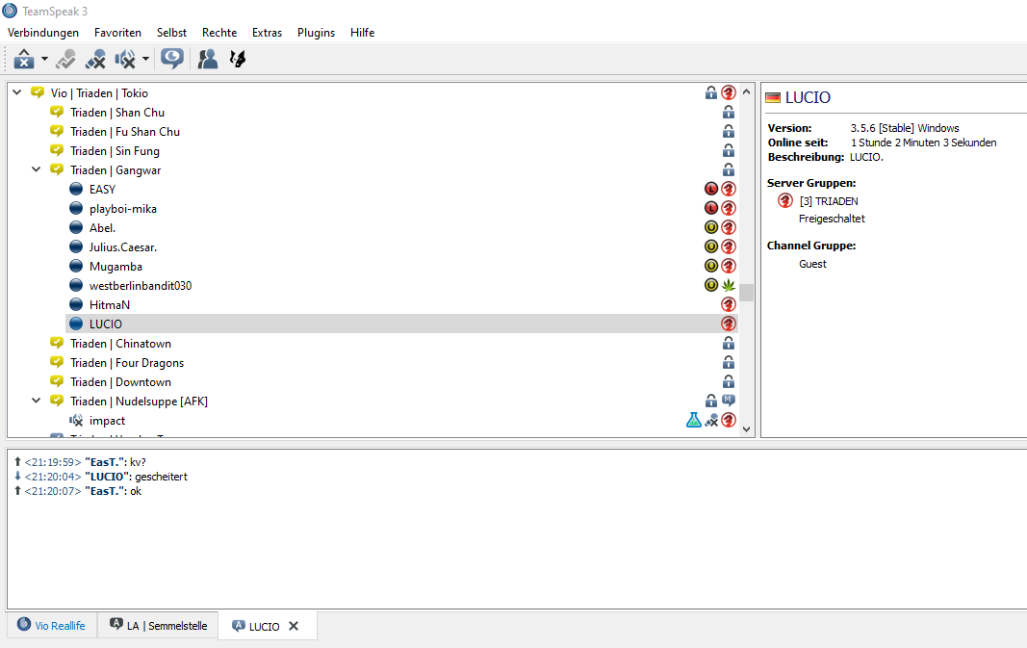Click the yellow O badge on Abel. row
Screen dimensions: 1027x648
(711, 227)
